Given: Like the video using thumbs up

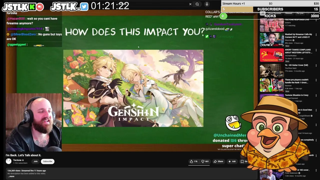Looking at the screenshot, I should [x=193, y=161].
